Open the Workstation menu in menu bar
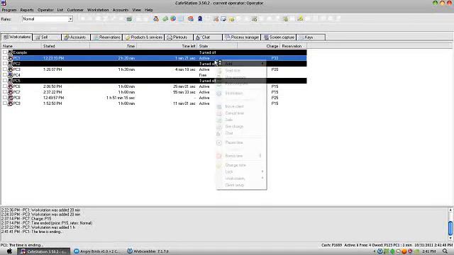The width and height of the screenshot is (454, 255). [x=98, y=10]
